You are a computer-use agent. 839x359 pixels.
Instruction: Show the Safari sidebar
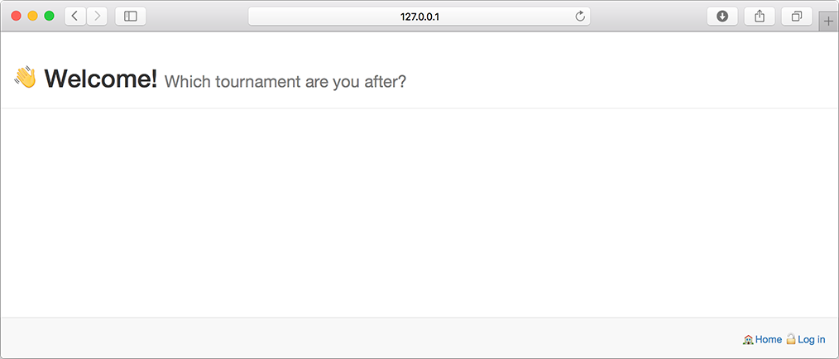point(131,17)
